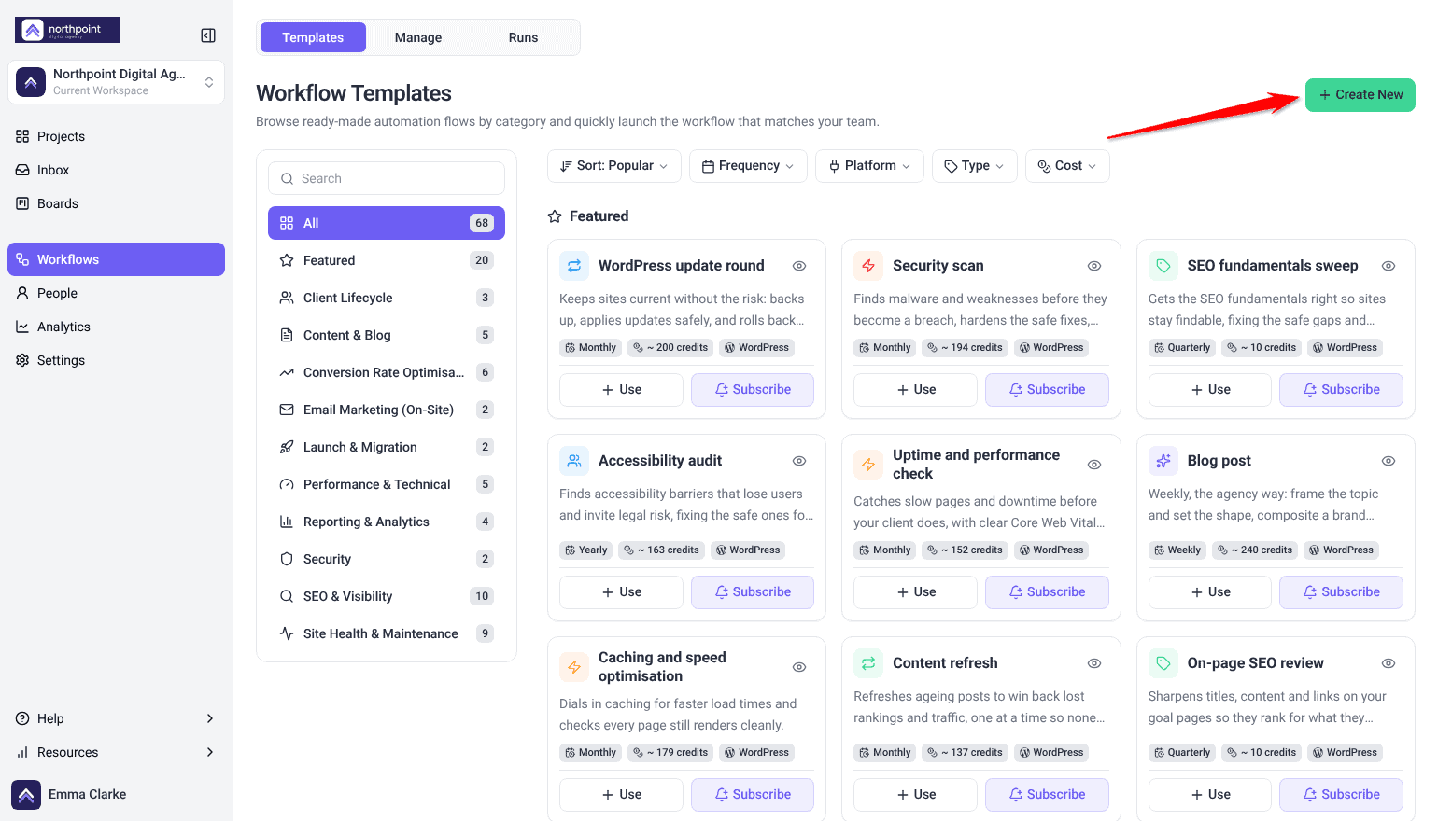Screen dimensions: 1438x821
Task: Preview Accessibility audit eye icon
Action: [x=799, y=461]
